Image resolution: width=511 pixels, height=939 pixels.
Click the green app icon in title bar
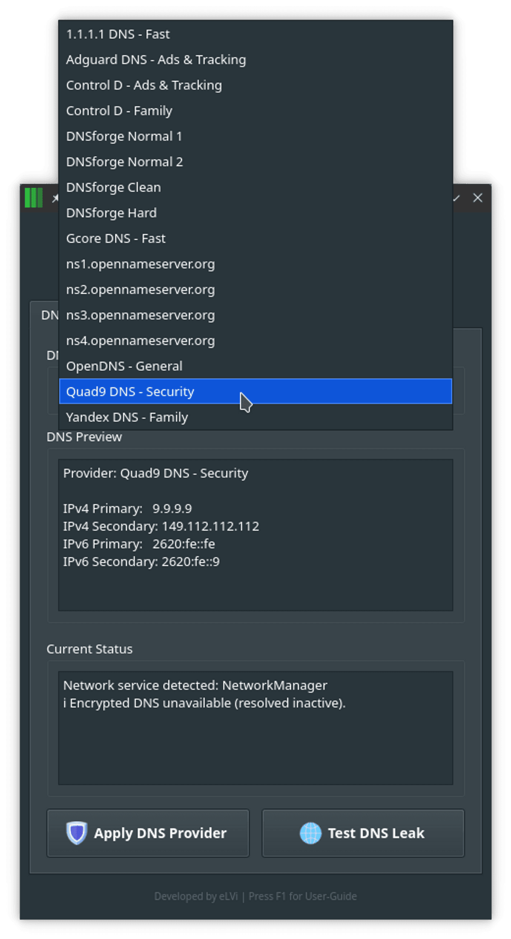(x=34, y=198)
